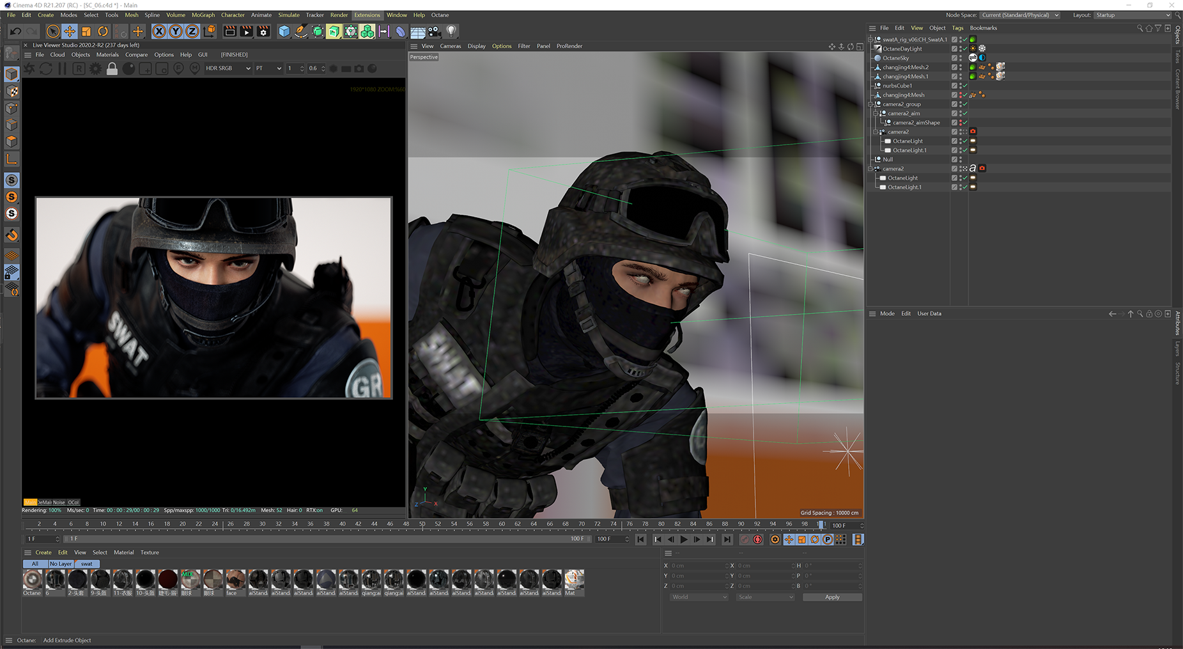
Task: Render to Picture Viewer
Action: click(246, 31)
